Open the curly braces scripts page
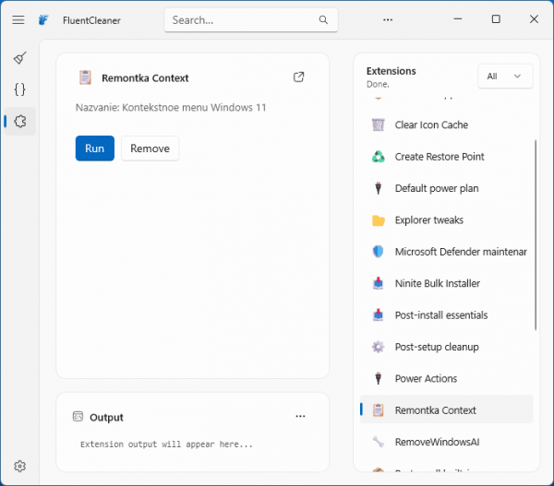This screenshot has height=486, width=554. pyautogui.click(x=19, y=89)
